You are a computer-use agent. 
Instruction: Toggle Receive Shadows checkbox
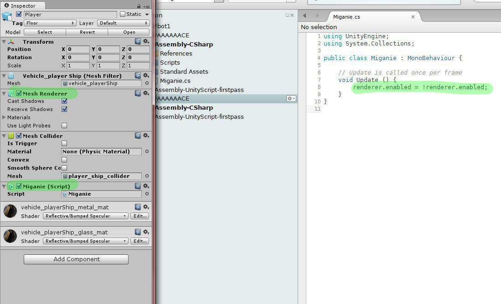click(64, 109)
